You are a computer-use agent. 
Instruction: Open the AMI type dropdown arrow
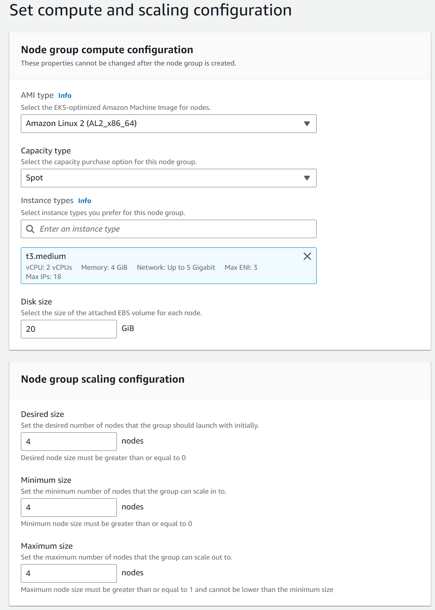pos(307,124)
